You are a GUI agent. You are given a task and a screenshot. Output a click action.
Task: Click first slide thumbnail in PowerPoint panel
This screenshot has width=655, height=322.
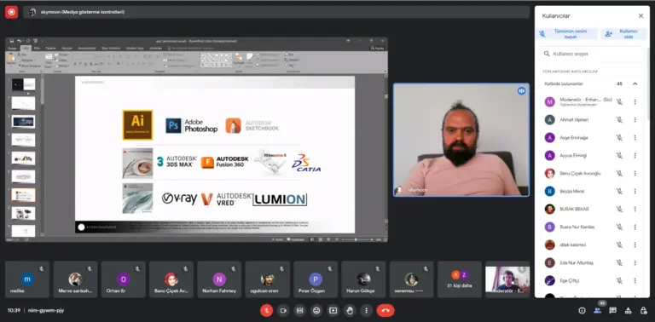[23, 84]
